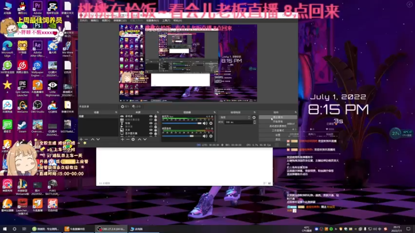Open the 编辑(E) menu in OBS
Screen dimensions: 415x233
(94, 20)
